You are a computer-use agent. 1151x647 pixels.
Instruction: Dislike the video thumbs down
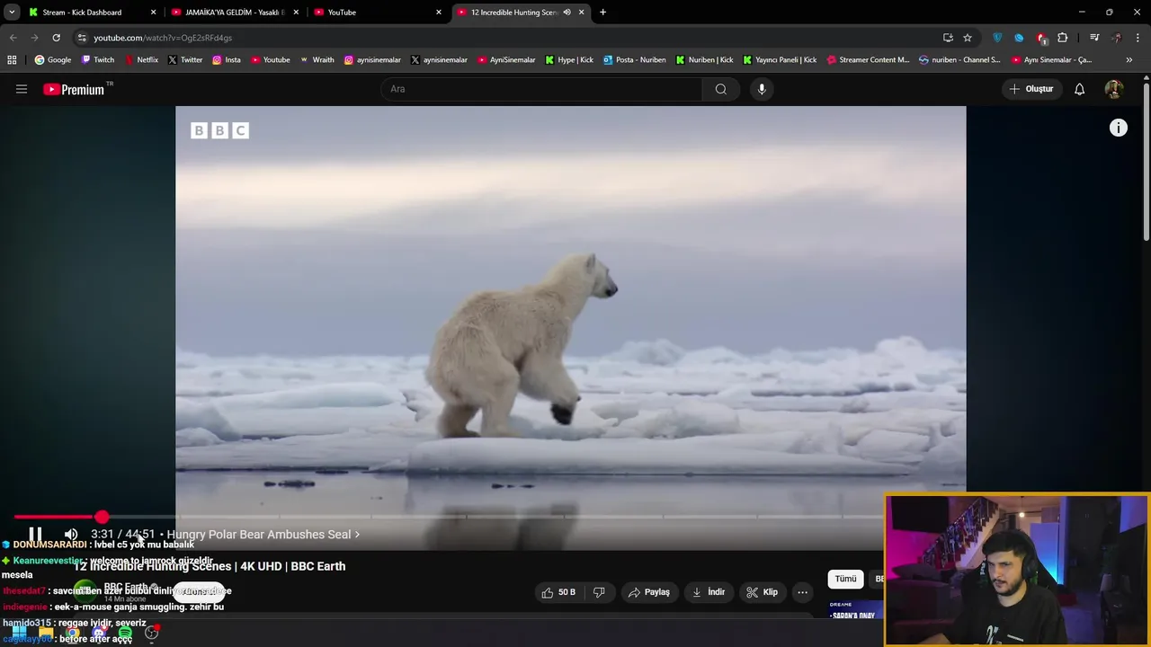point(599,592)
